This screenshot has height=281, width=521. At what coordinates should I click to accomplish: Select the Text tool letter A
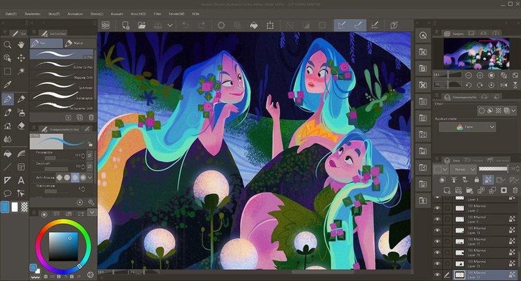(x=21, y=180)
